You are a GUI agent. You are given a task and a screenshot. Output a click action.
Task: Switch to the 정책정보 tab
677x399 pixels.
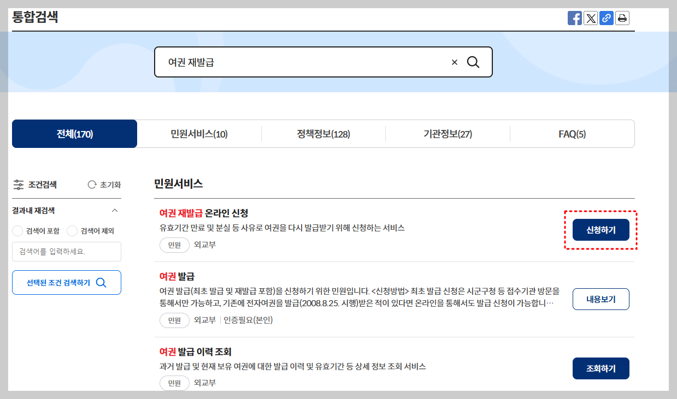323,133
